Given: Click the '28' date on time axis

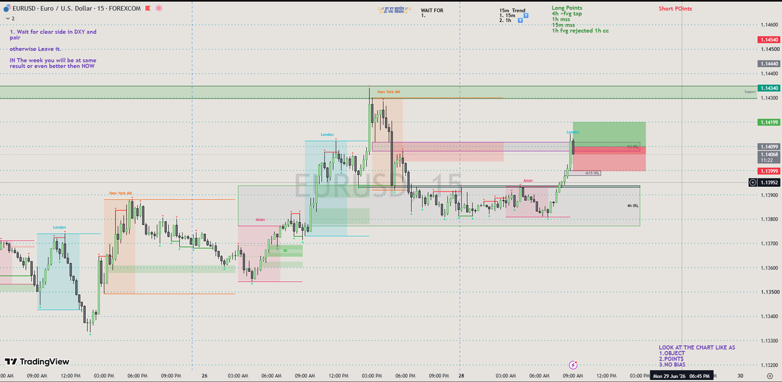Looking at the screenshot, I should 460,375.
